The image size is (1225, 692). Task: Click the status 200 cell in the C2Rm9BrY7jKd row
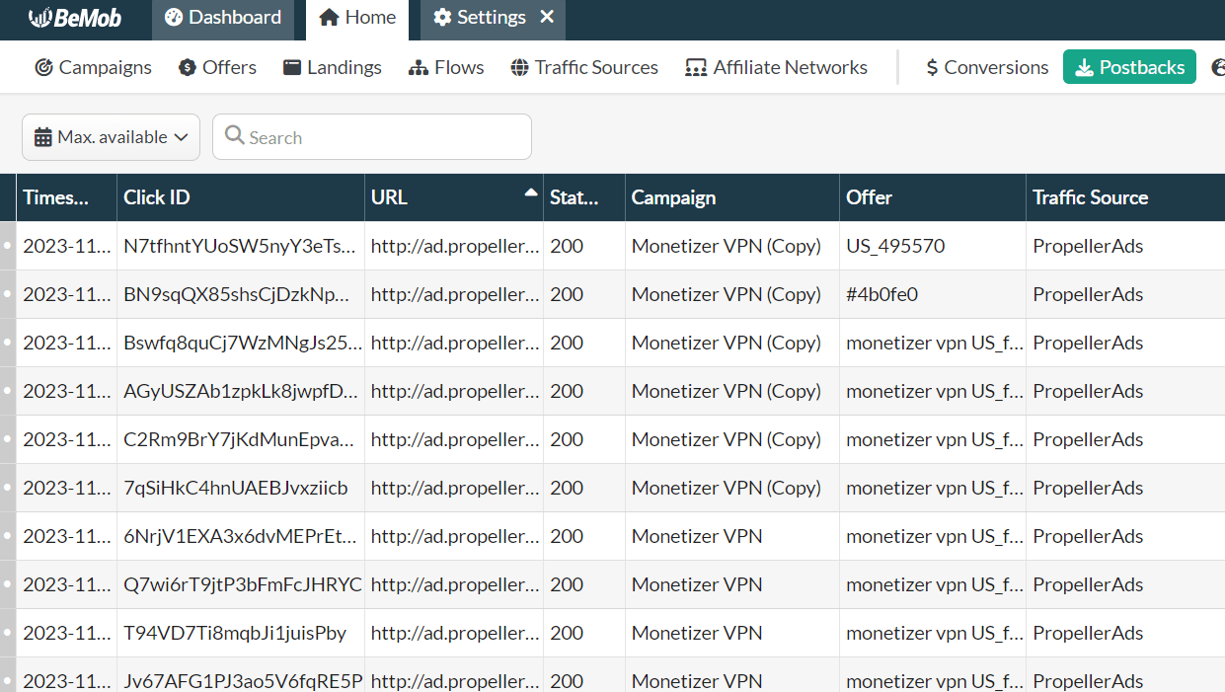[584, 439]
